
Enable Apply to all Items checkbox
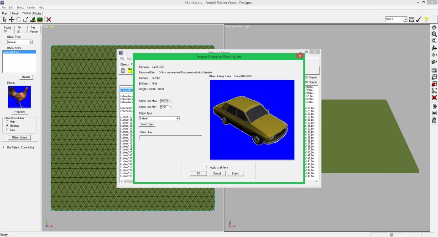pyautogui.click(x=207, y=167)
